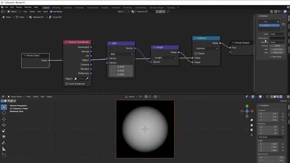Click the Min value field
The height and width of the screenshot is (163, 290).
click(277, 49)
